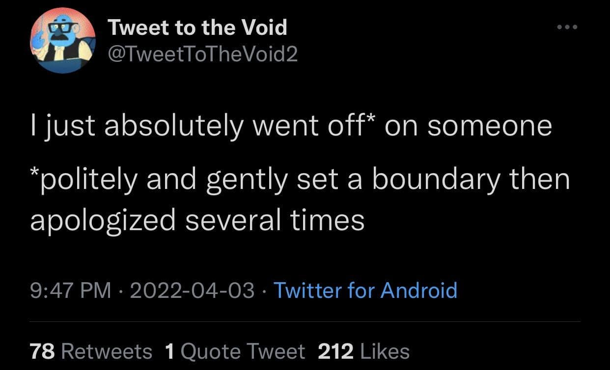Click the number 212 in the stats row
610x370 pixels.
pos(336,351)
